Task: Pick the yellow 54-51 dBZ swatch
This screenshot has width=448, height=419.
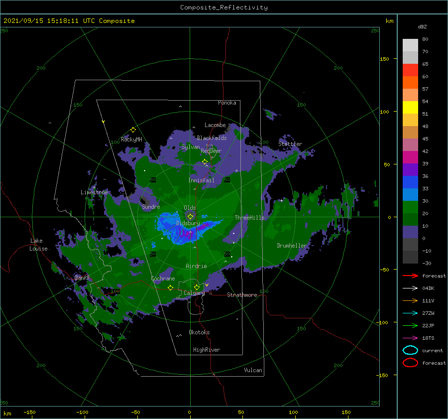Action: 410,107
